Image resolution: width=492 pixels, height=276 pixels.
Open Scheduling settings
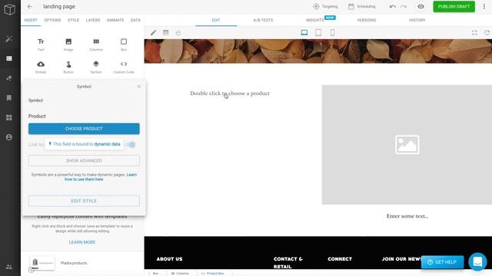361,6
